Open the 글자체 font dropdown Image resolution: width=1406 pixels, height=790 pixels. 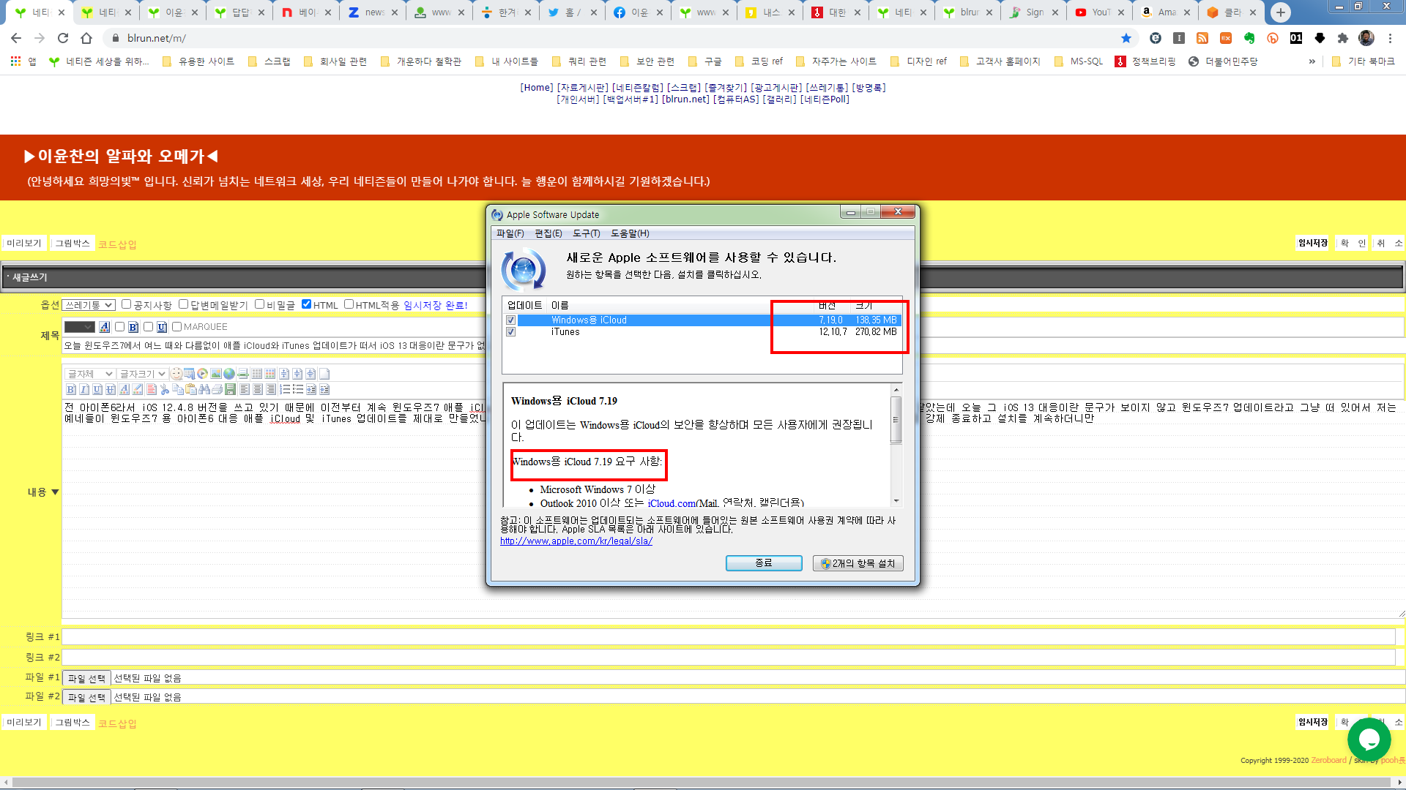click(x=89, y=374)
